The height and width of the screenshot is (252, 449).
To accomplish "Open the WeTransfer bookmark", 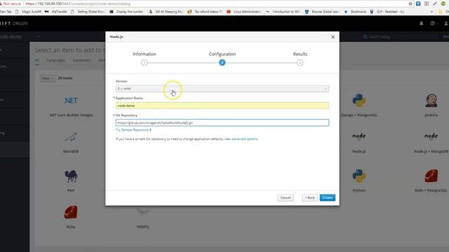I will pyautogui.click(x=56, y=12).
